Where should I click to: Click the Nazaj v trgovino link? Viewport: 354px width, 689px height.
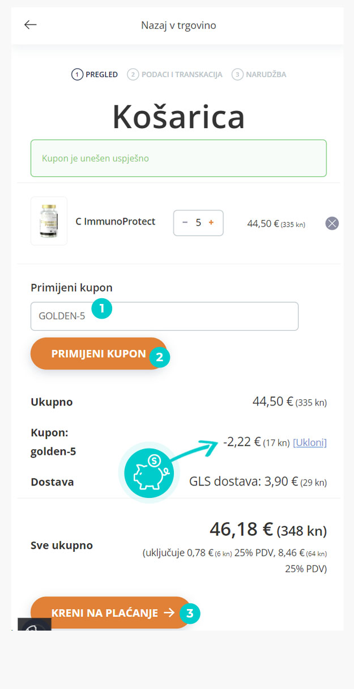[x=178, y=26]
